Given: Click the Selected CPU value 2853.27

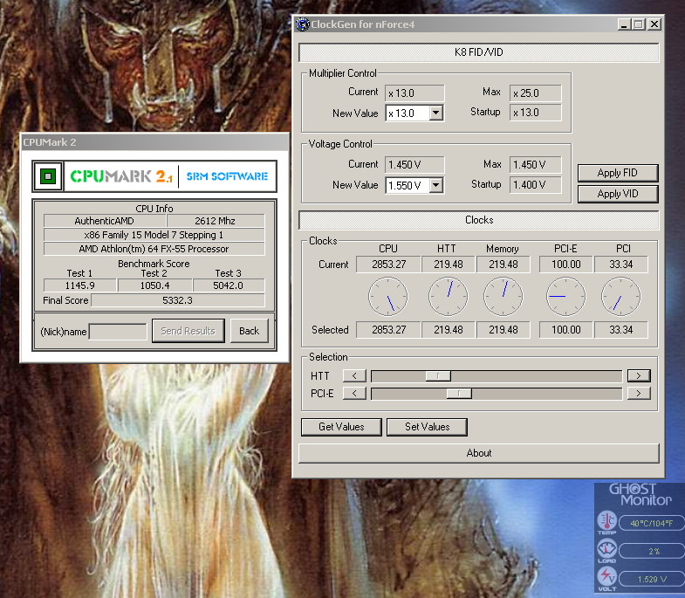Looking at the screenshot, I should pos(388,330).
